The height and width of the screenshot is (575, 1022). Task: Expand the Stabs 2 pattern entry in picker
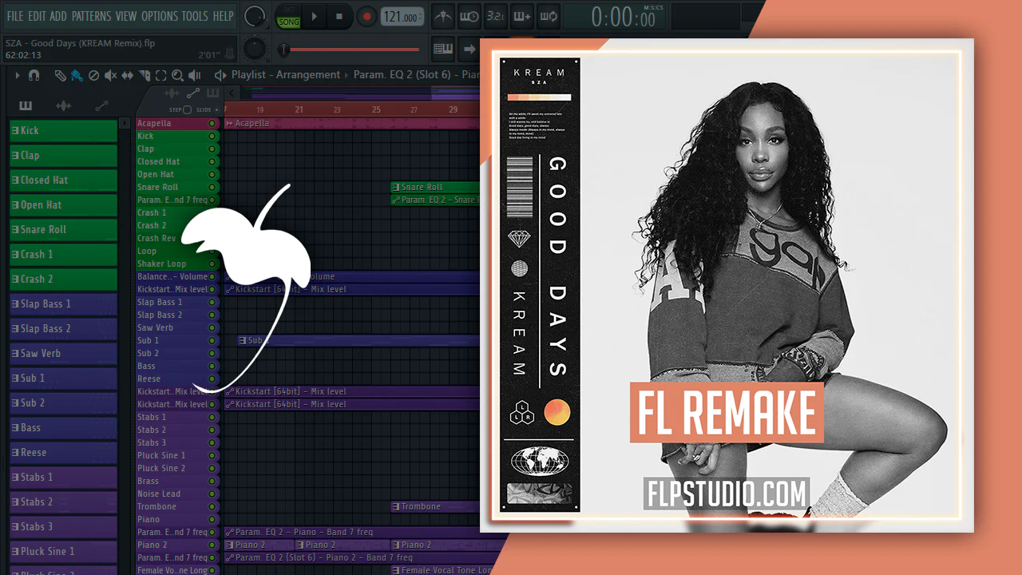[15, 502]
